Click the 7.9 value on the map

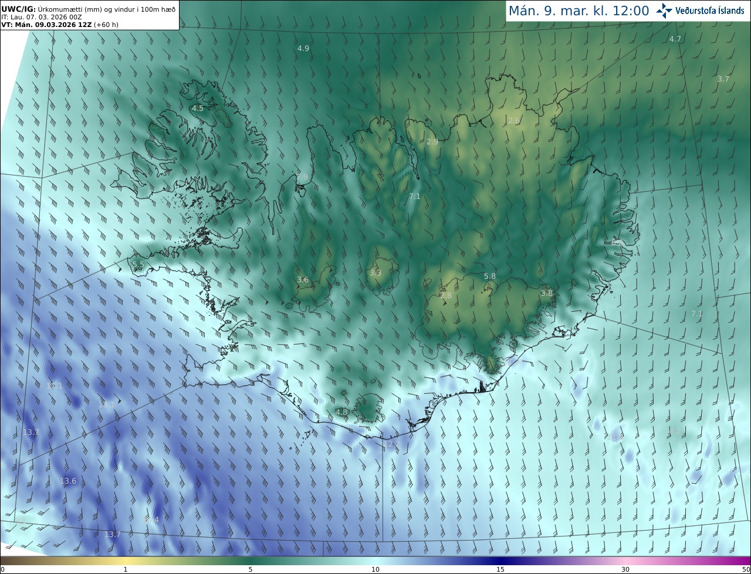point(302,177)
